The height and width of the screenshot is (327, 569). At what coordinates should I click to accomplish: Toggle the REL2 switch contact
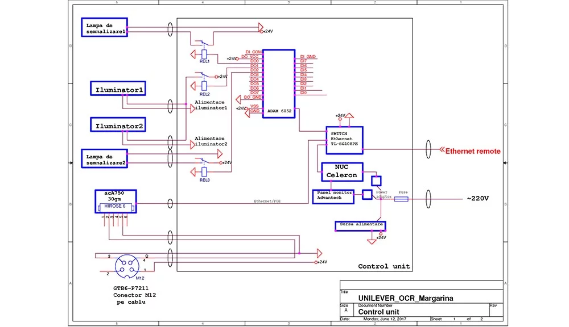[205, 76]
